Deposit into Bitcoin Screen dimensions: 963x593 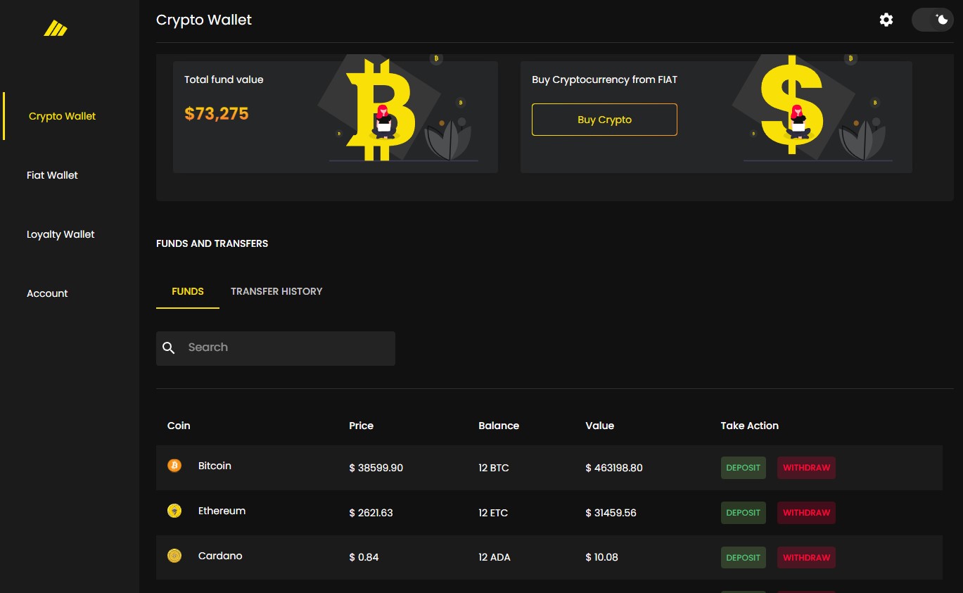click(743, 468)
